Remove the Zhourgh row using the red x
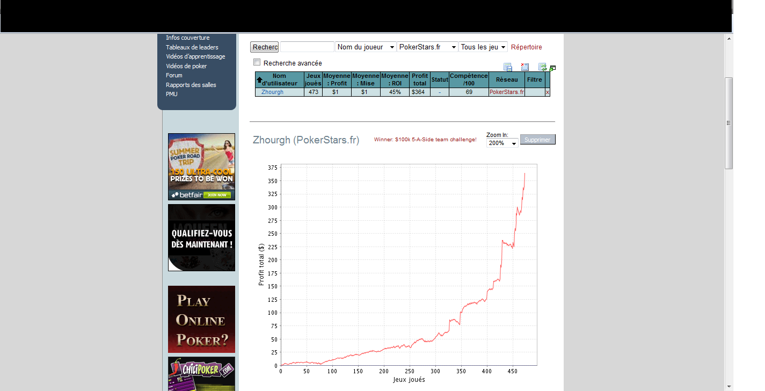 (x=548, y=92)
